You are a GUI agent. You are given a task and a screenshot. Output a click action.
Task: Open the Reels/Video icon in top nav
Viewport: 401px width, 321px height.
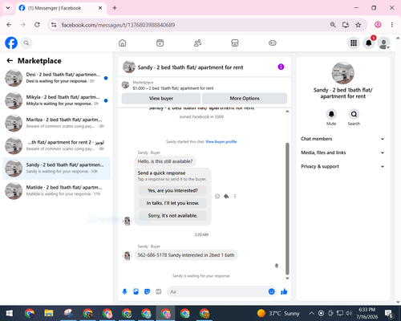160,43
